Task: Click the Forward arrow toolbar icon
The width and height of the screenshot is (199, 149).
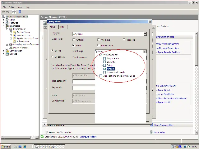Action: 8,12
